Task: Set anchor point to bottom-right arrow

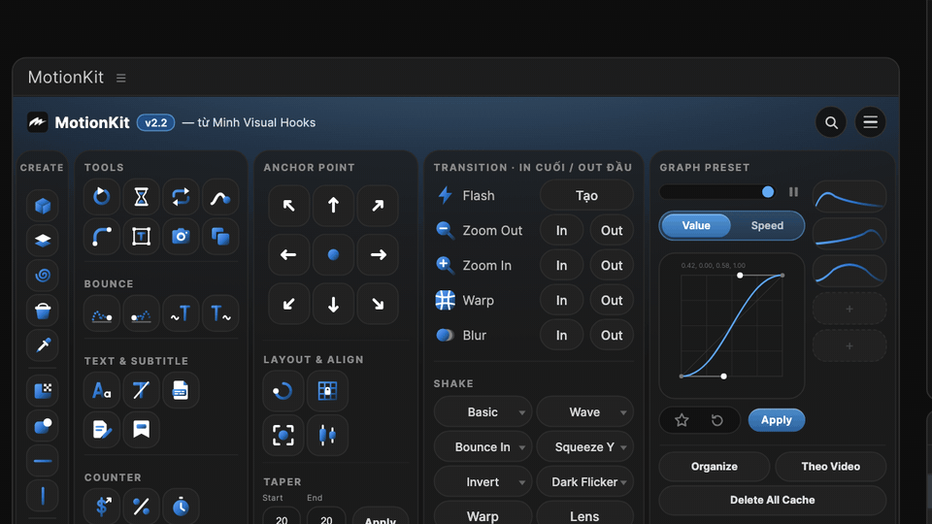Action: coord(378,304)
